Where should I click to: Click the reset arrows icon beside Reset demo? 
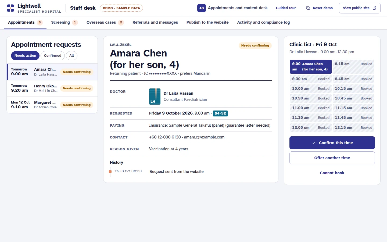pos(308,8)
